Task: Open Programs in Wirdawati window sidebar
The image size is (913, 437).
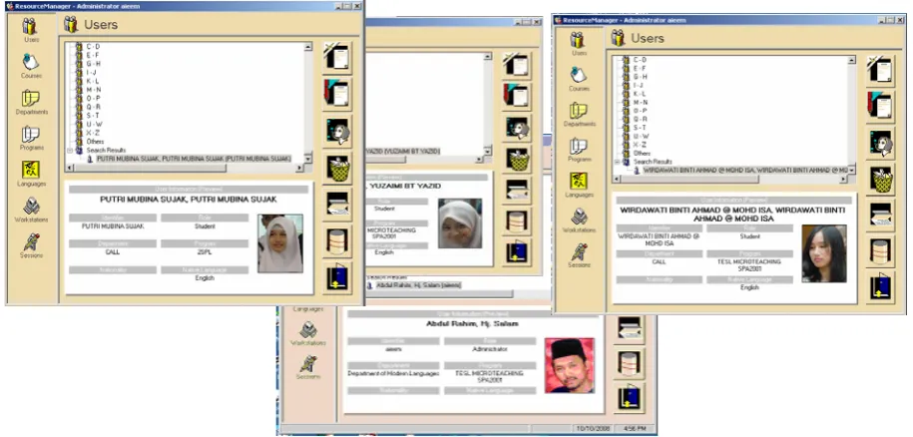Action: (x=578, y=150)
